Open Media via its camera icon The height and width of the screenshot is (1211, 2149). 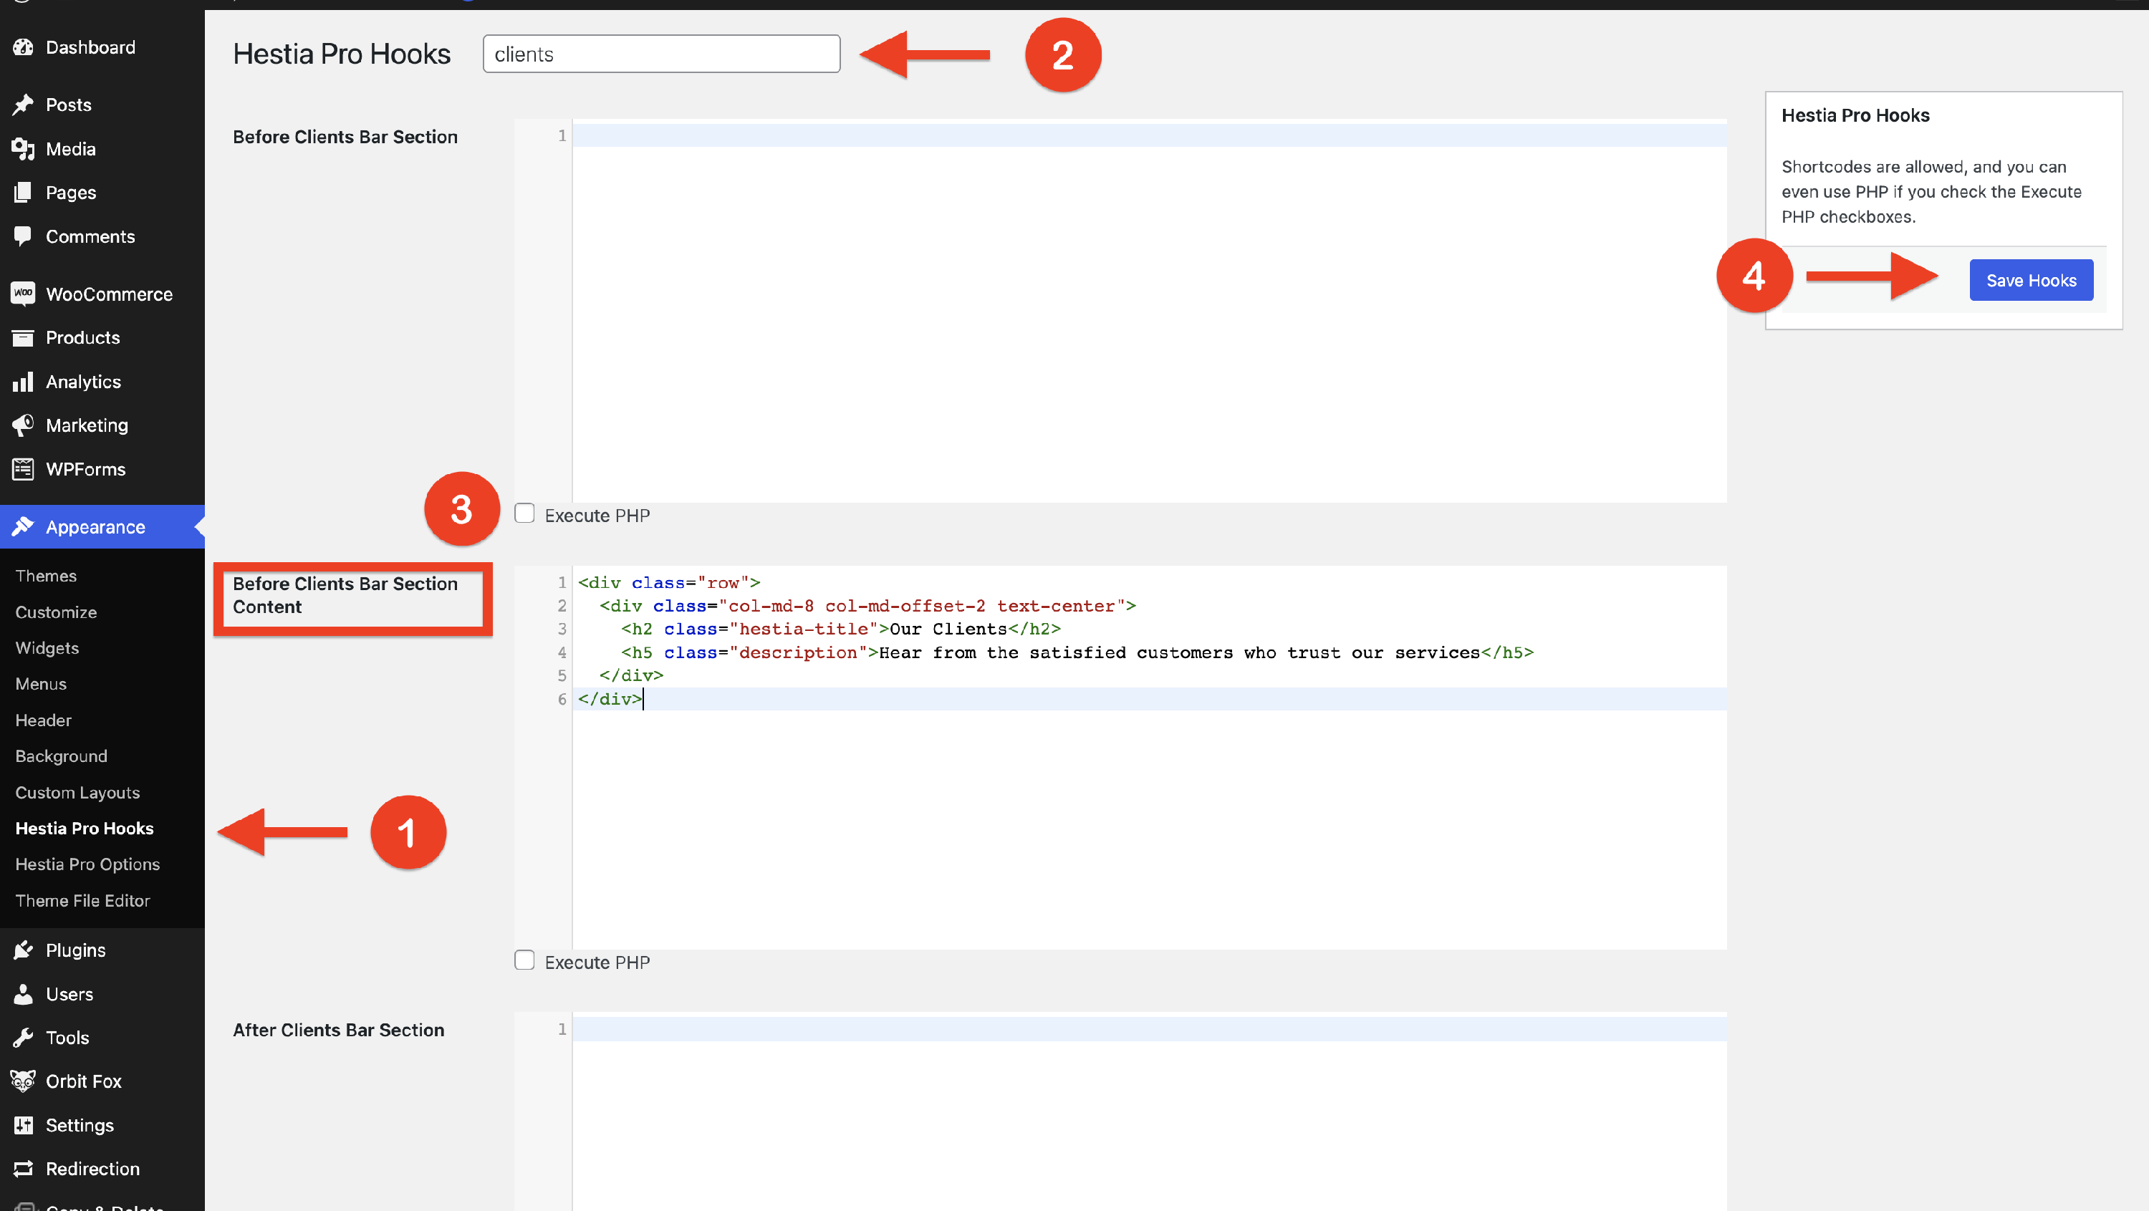(x=22, y=149)
